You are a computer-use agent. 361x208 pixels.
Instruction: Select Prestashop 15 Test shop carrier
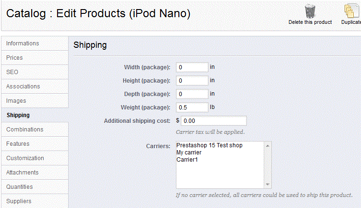(x=210, y=145)
